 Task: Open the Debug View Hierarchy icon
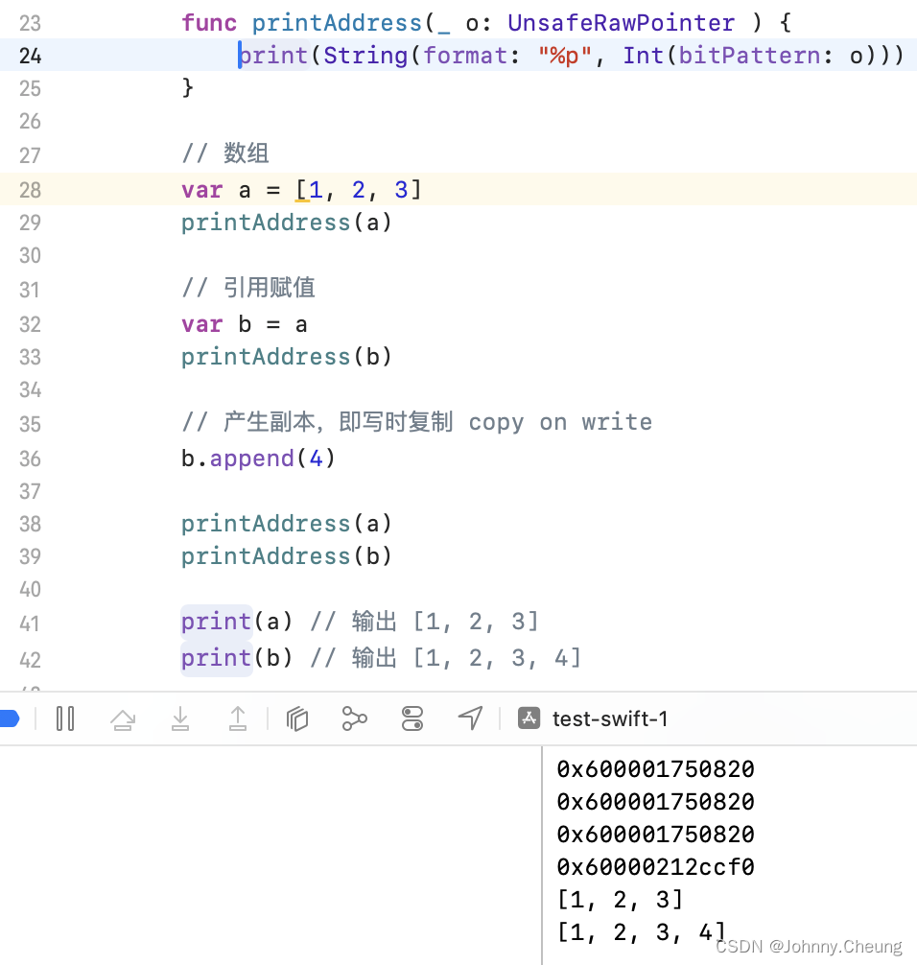click(x=297, y=718)
